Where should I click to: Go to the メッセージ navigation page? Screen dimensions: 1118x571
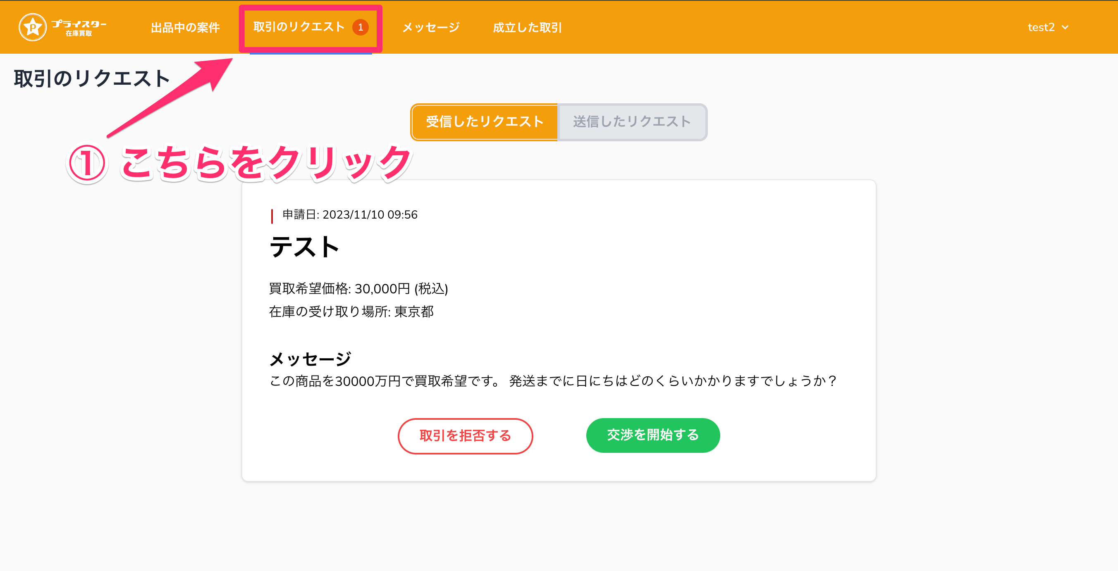click(431, 27)
